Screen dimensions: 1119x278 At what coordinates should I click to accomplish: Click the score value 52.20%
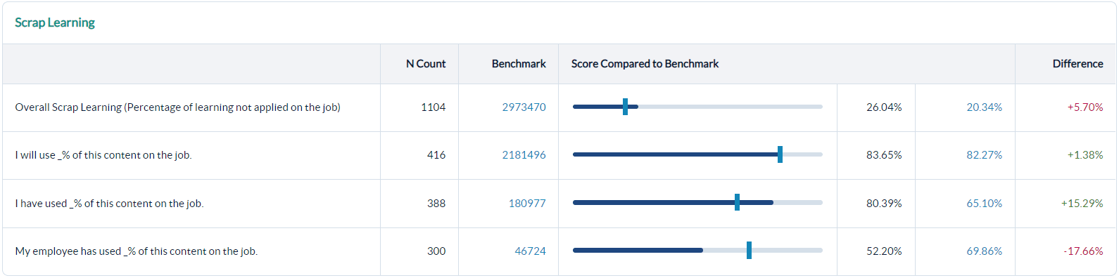[x=884, y=251]
